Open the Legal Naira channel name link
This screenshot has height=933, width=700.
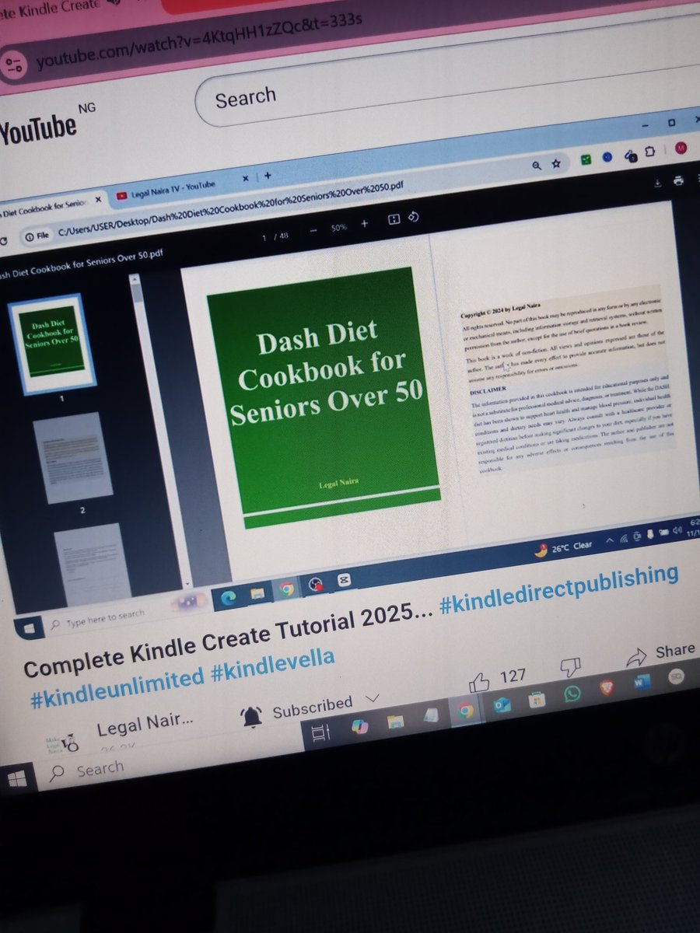(x=144, y=725)
